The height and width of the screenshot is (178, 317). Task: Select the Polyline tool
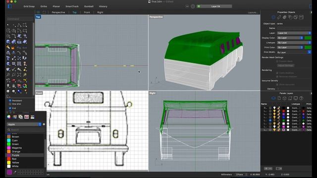point(19,25)
